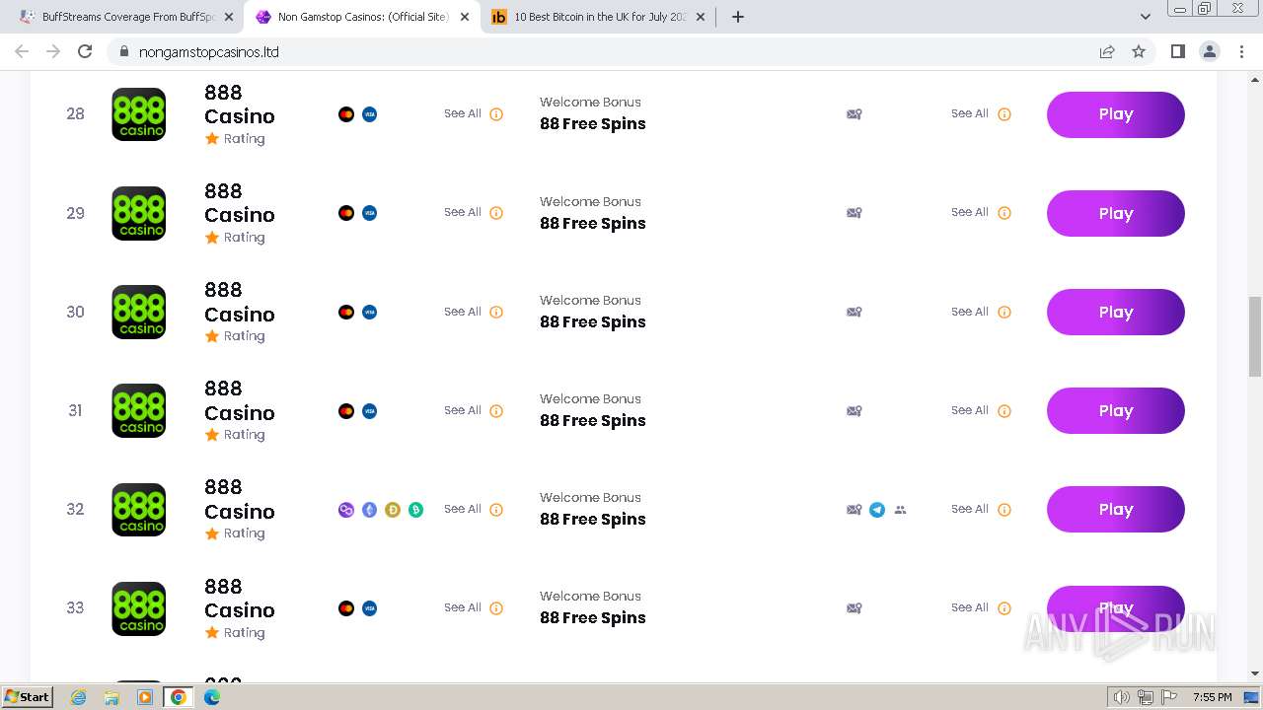This screenshot has height=710, width=1263.
Task: Expand support options See All in row 33
Action: (970, 607)
